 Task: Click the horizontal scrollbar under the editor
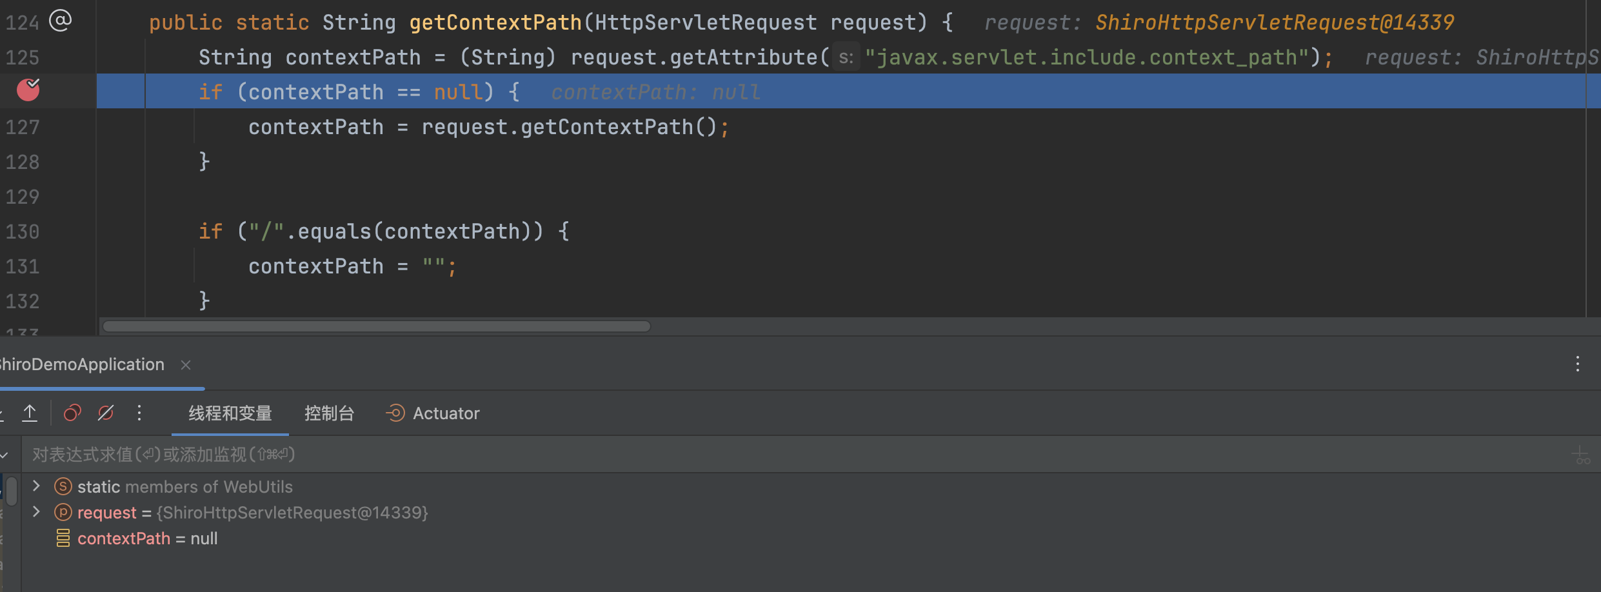pyautogui.click(x=377, y=326)
